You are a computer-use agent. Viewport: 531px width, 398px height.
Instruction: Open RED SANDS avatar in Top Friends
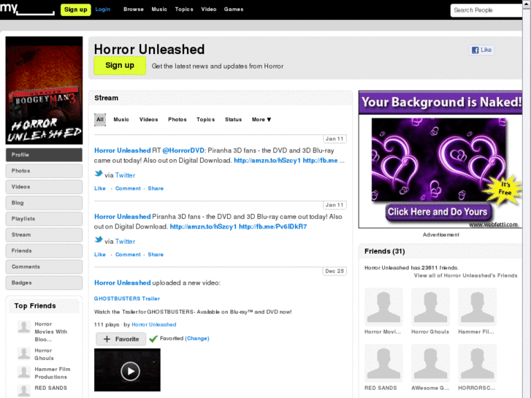[23, 391]
